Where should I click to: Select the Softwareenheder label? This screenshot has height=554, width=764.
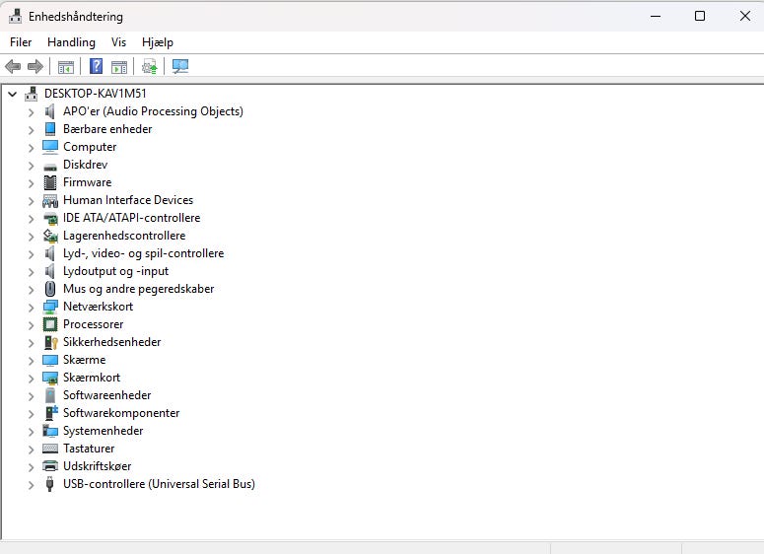106,395
